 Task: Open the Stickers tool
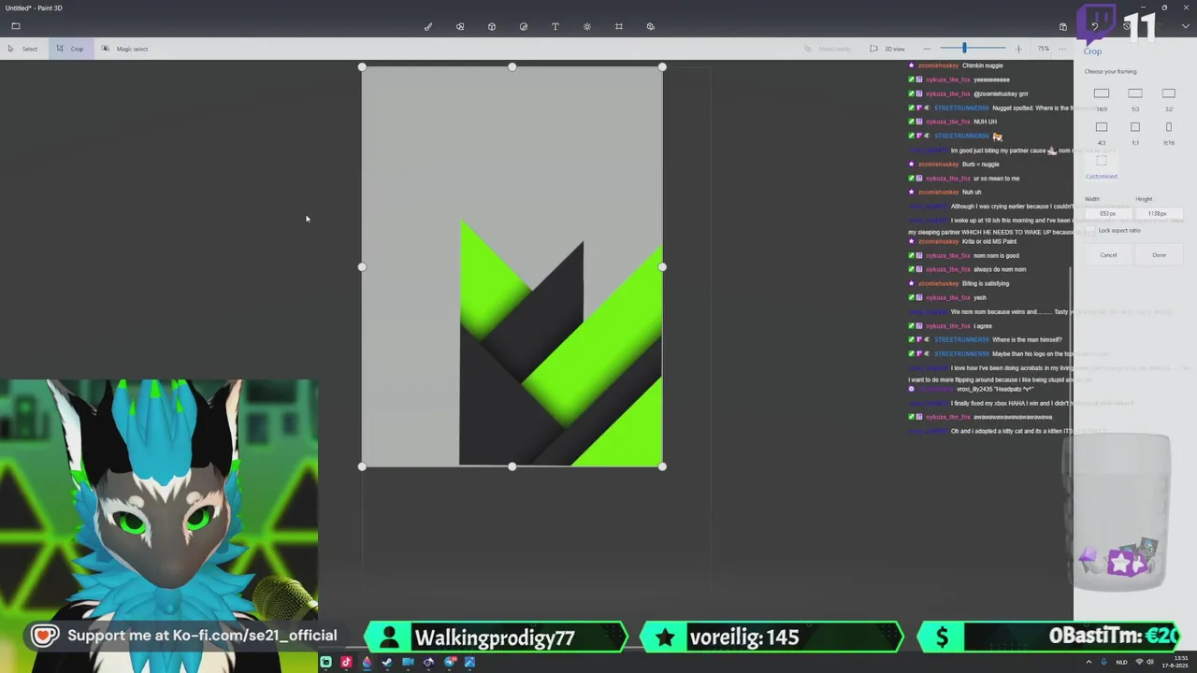point(524,26)
